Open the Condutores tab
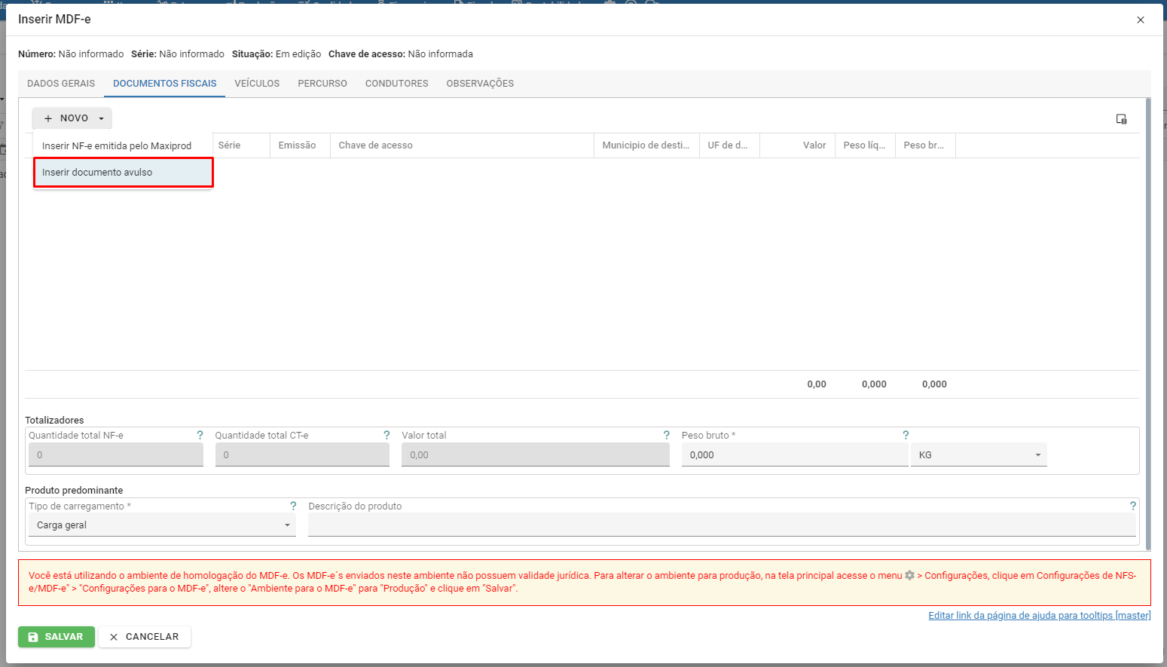1167x667 pixels. click(396, 84)
